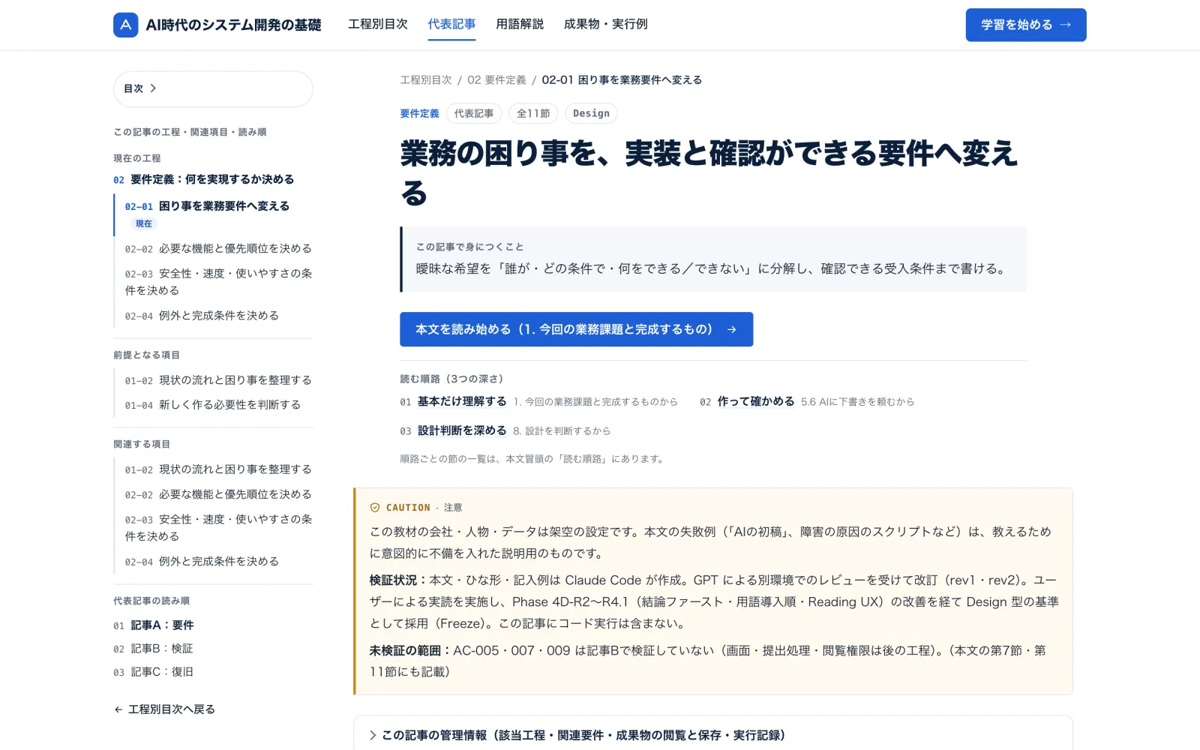The width and height of the screenshot is (1200, 750).
Task: Open 02-02 必要な機能 under 関連する項目
Action: pyautogui.click(x=218, y=494)
